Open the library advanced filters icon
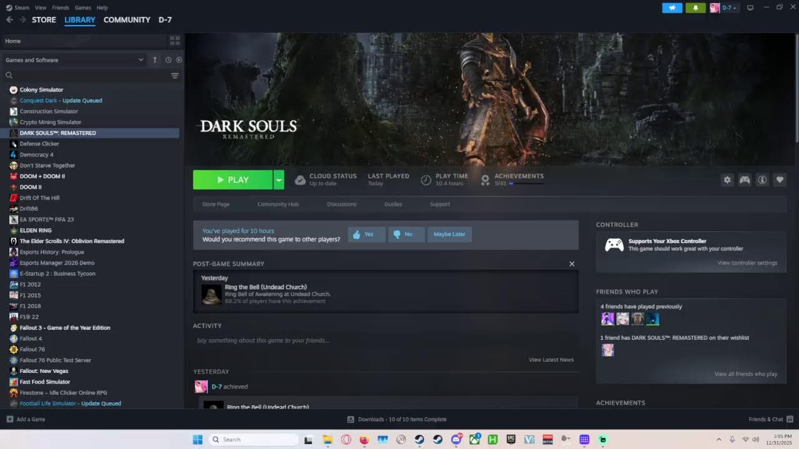This screenshot has width=799, height=449. (175, 75)
